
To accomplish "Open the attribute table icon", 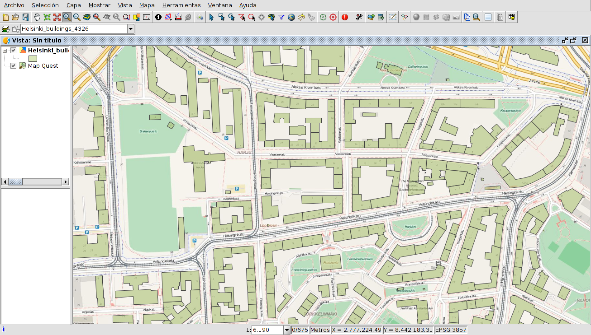I will (488, 17).
